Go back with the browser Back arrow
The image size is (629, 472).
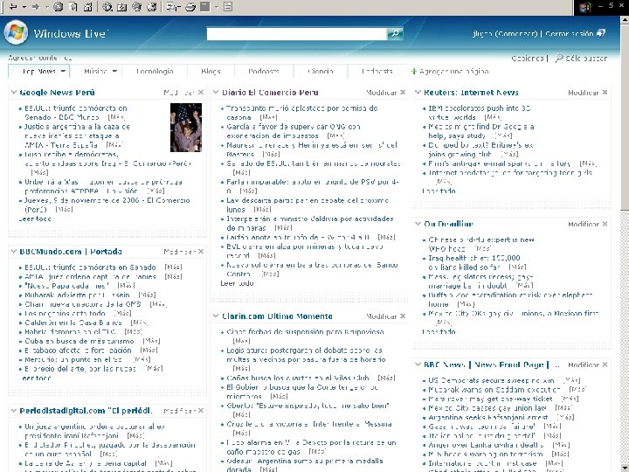[13, 7]
